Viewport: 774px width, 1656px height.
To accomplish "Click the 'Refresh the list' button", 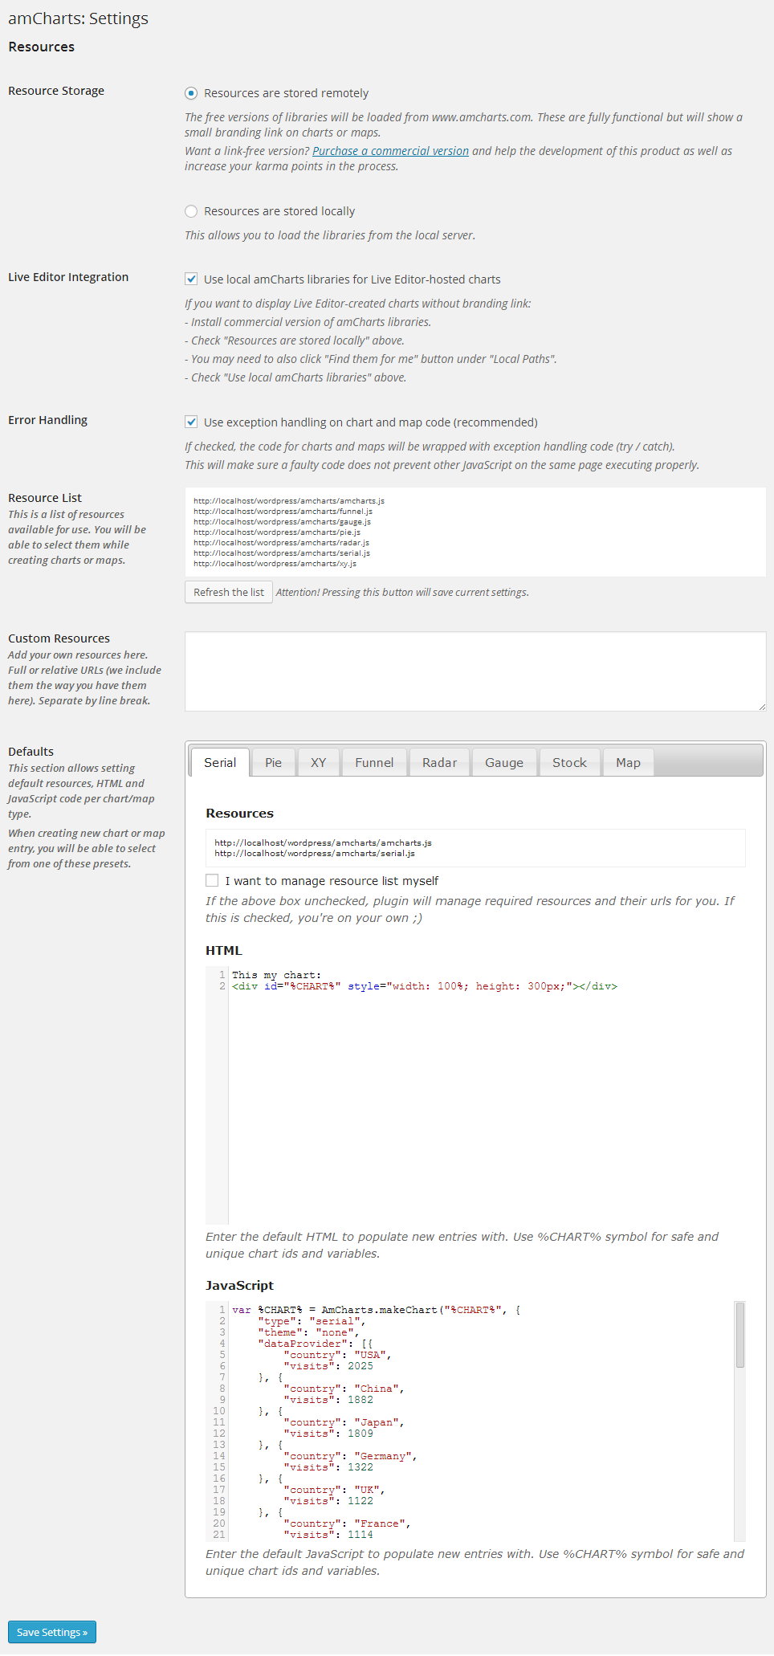I will pos(229,593).
